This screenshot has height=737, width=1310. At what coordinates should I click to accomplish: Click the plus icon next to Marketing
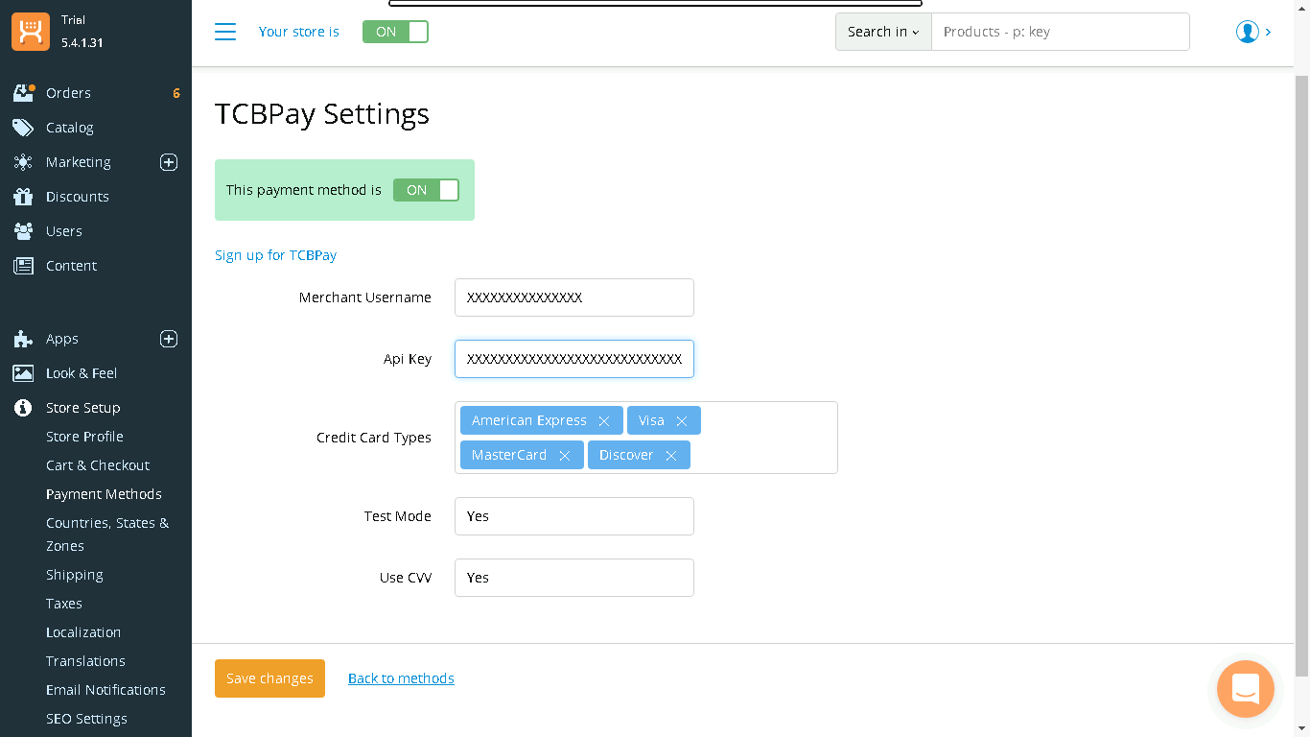point(169,162)
